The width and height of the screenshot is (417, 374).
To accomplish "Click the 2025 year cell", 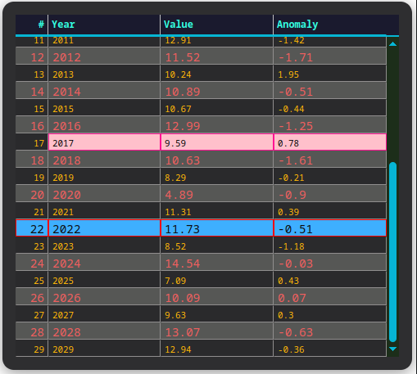I will pyautogui.click(x=104, y=280).
